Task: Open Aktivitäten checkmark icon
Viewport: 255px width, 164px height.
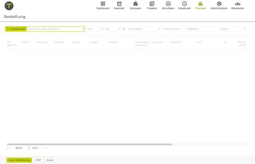Action: (x=168, y=4)
